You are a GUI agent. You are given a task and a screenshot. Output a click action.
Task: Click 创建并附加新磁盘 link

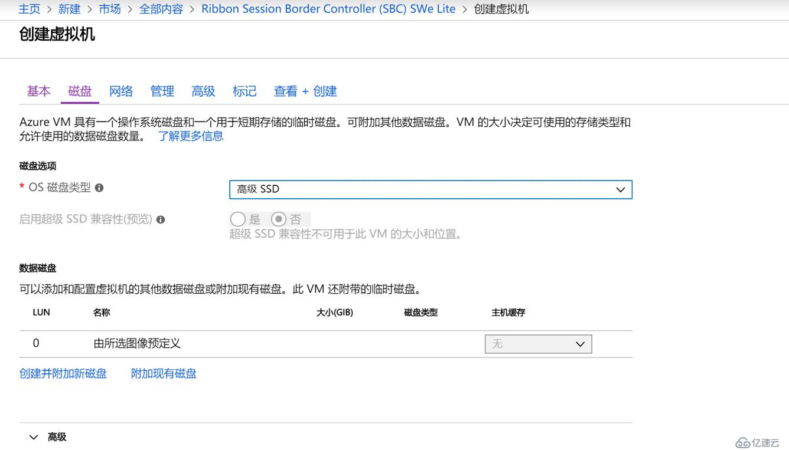pyautogui.click(x=63, y=373)
